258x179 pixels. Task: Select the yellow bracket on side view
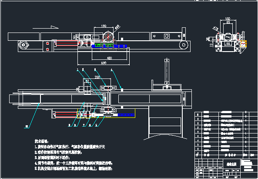pos(244,44)
